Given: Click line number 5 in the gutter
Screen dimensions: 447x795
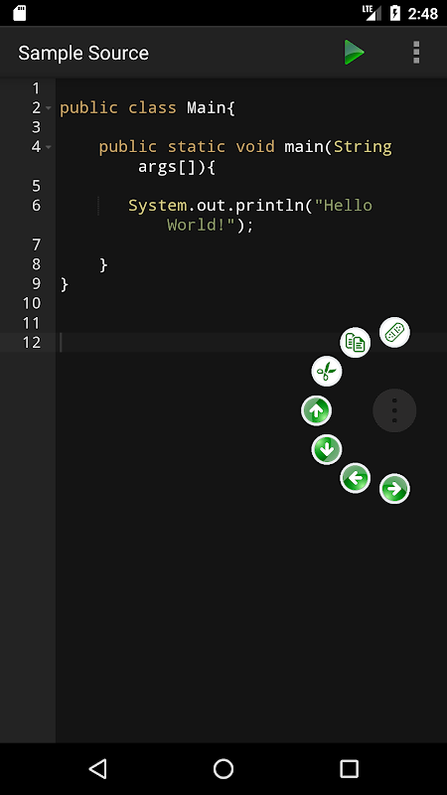Looking at the screenshot, I should tap(36, 186).
